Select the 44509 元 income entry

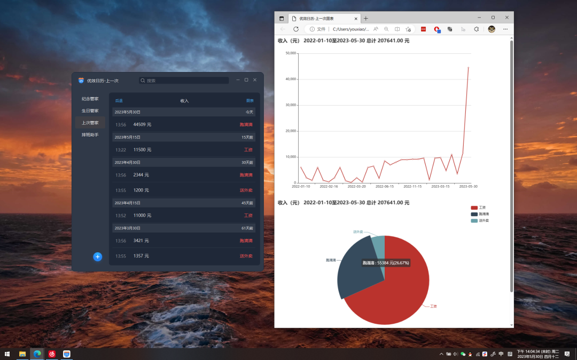coord(184,124)
